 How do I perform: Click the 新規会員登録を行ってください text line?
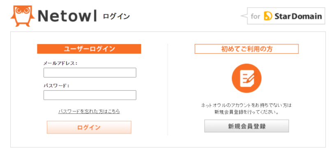pyautogui.click(x=246, y=112)
